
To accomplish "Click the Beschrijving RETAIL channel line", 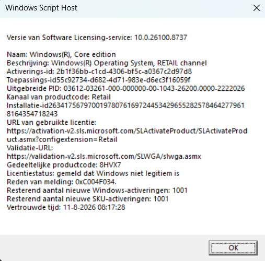I will 107,63.
